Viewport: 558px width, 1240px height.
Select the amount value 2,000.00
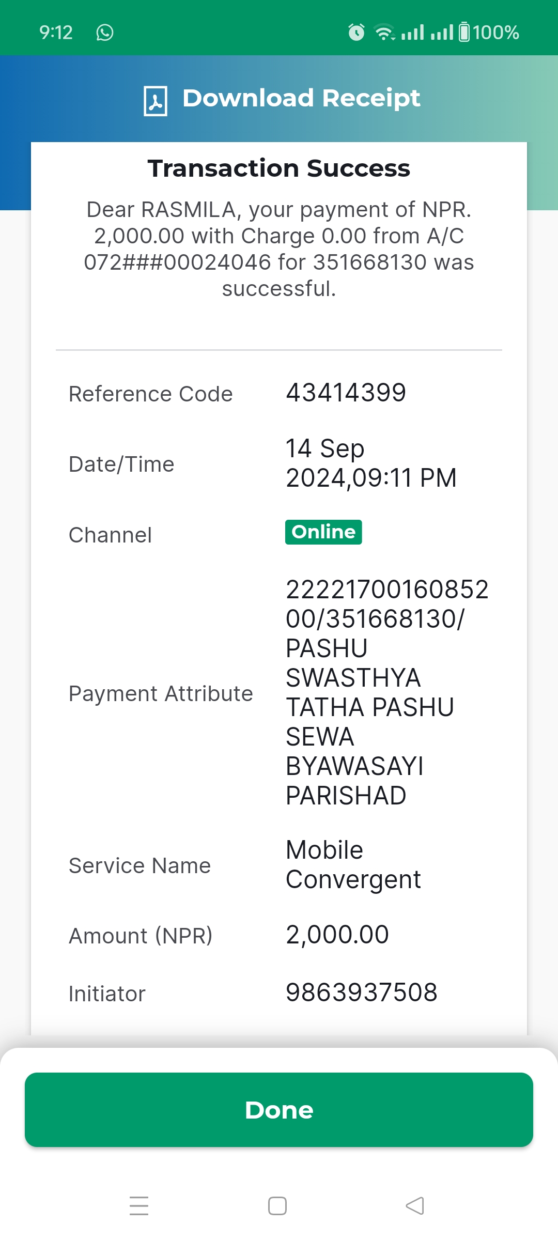pyautogui.click(x=337, y=935)
